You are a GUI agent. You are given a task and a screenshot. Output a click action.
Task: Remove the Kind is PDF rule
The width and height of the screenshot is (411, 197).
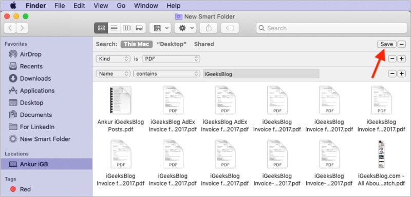click(392, 59)
